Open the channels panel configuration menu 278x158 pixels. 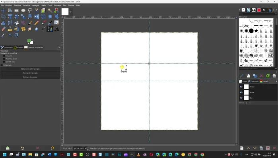tap(276, 82)
